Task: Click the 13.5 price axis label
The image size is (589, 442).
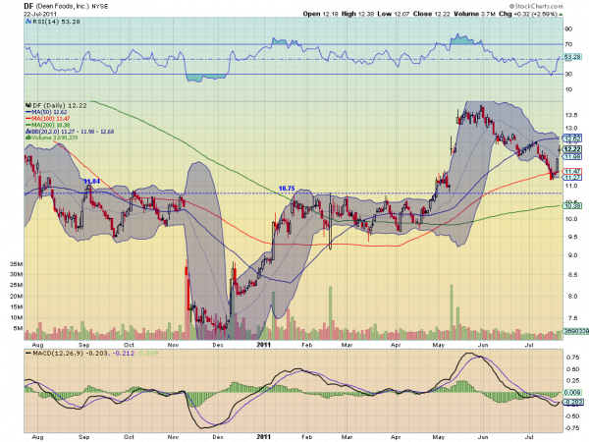Action: click(570, 115)
